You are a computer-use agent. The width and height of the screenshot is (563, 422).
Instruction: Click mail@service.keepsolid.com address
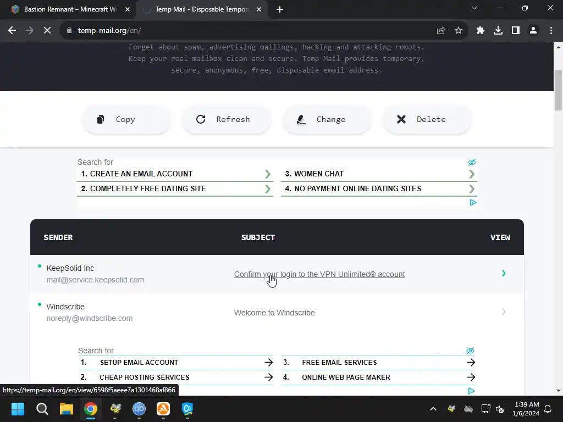tap(95, 280)
